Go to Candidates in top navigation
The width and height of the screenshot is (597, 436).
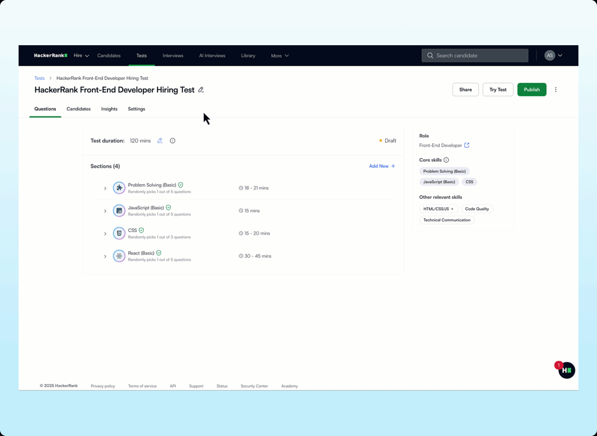point(109,56)
